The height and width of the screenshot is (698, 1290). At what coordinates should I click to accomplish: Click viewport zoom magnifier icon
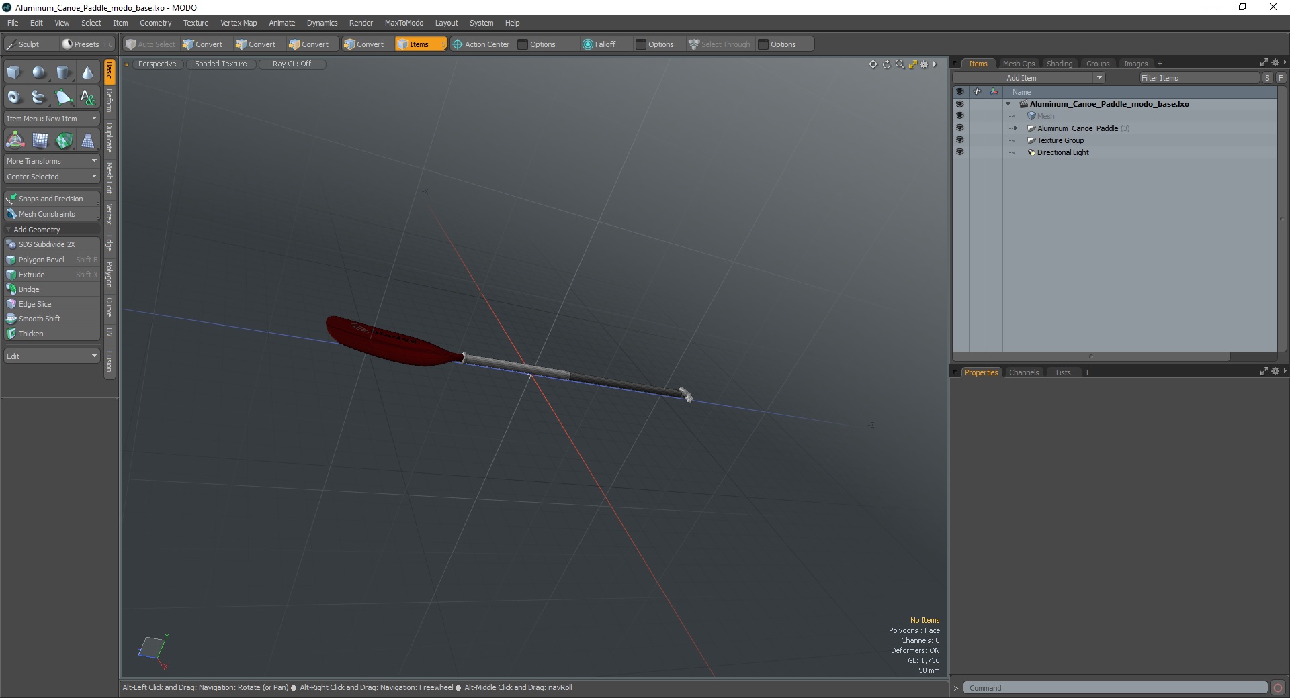[900, 64]
